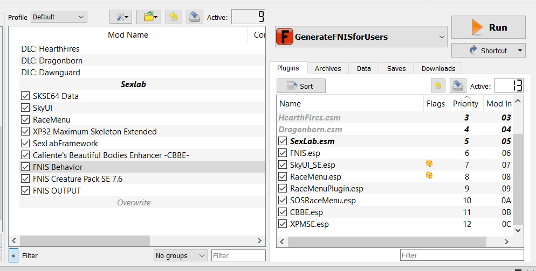Toggle SkyUI_SE.esp plugin checkbox
This screenshot has width=536, height=271.
pos(283,165)
